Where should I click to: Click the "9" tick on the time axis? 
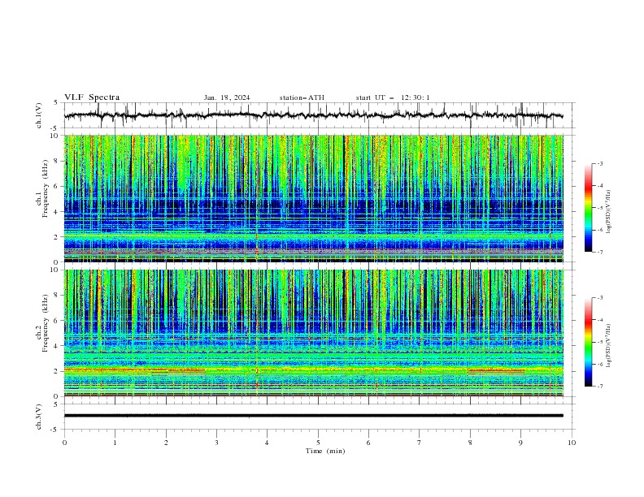(x=520, y=443)
